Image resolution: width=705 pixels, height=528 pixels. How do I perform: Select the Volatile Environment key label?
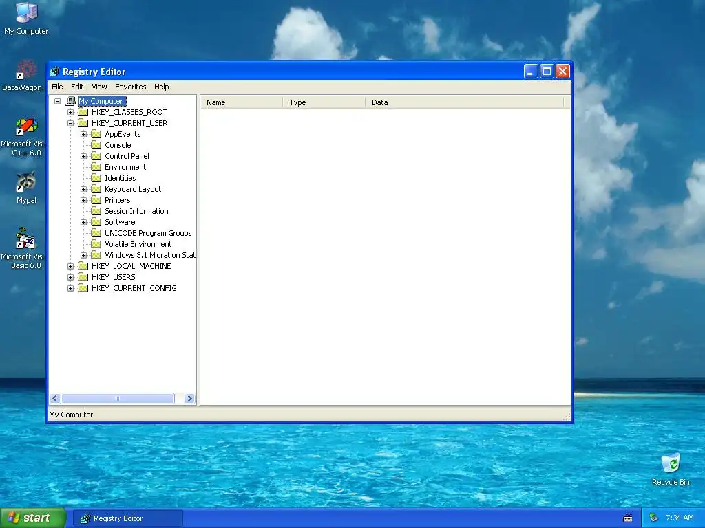pyautogui.click(x=138, y=244)
